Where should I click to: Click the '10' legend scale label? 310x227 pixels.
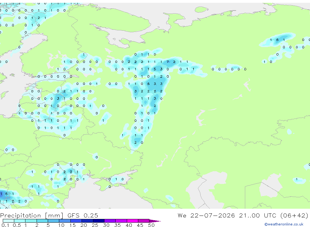click(x=61, y=225)
